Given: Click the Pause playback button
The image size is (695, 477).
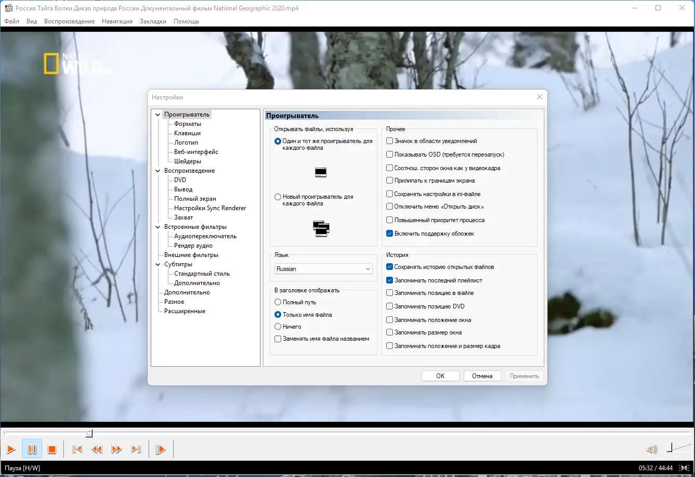Looking at the screenshot, I should click(32, 449).
